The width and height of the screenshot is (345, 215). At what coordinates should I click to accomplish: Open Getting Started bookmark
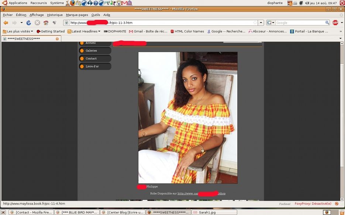[x=51, y=31]
